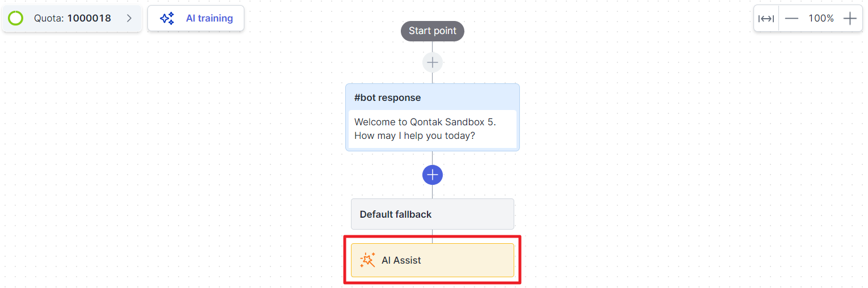The image size is (868, 288).
Task: Click the AI training sparkle icon
Action: 167,18
